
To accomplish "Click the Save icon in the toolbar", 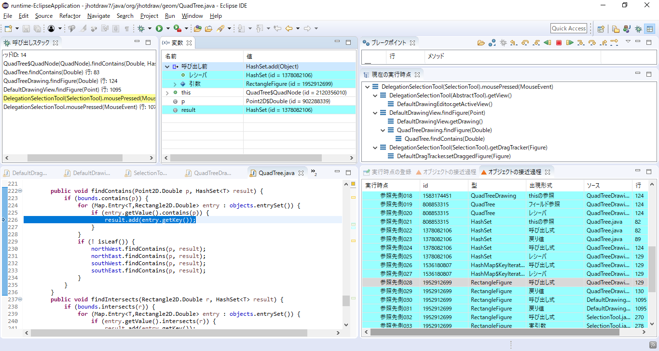I will click(27, 29).
